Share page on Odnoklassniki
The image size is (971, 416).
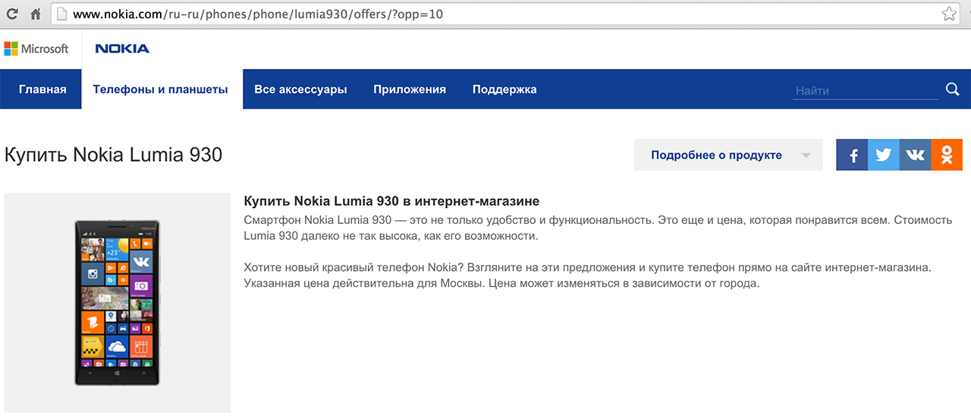click(947, 155)
